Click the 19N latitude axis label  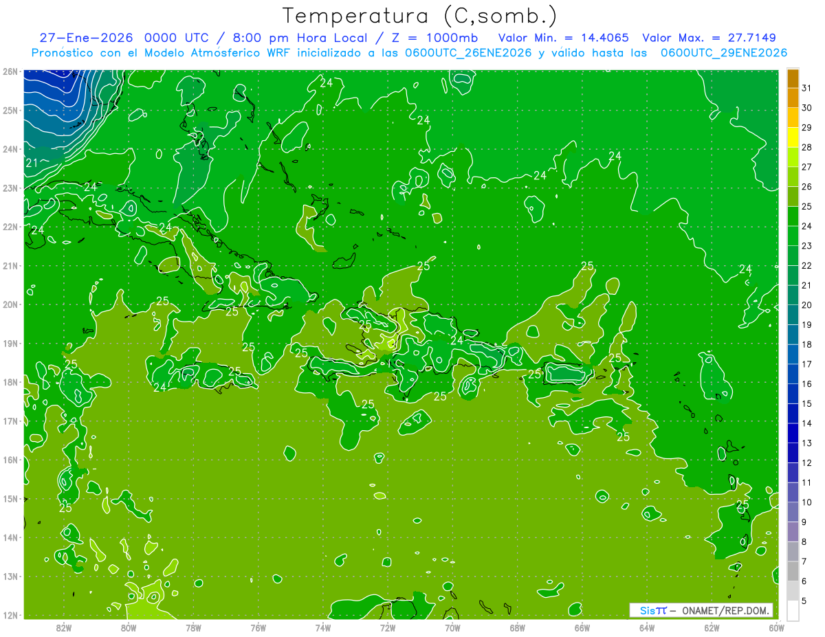(x=10, y=343)
